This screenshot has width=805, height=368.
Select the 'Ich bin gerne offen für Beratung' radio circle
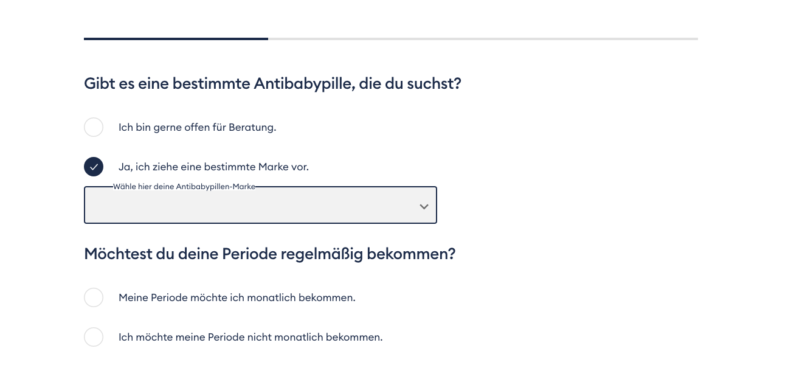[x=94, y=127]
